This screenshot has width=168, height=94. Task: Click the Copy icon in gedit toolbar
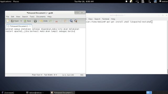tap(61, 21)
